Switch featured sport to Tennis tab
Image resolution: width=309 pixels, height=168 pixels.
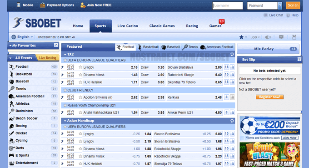click(x=190, y=47)
